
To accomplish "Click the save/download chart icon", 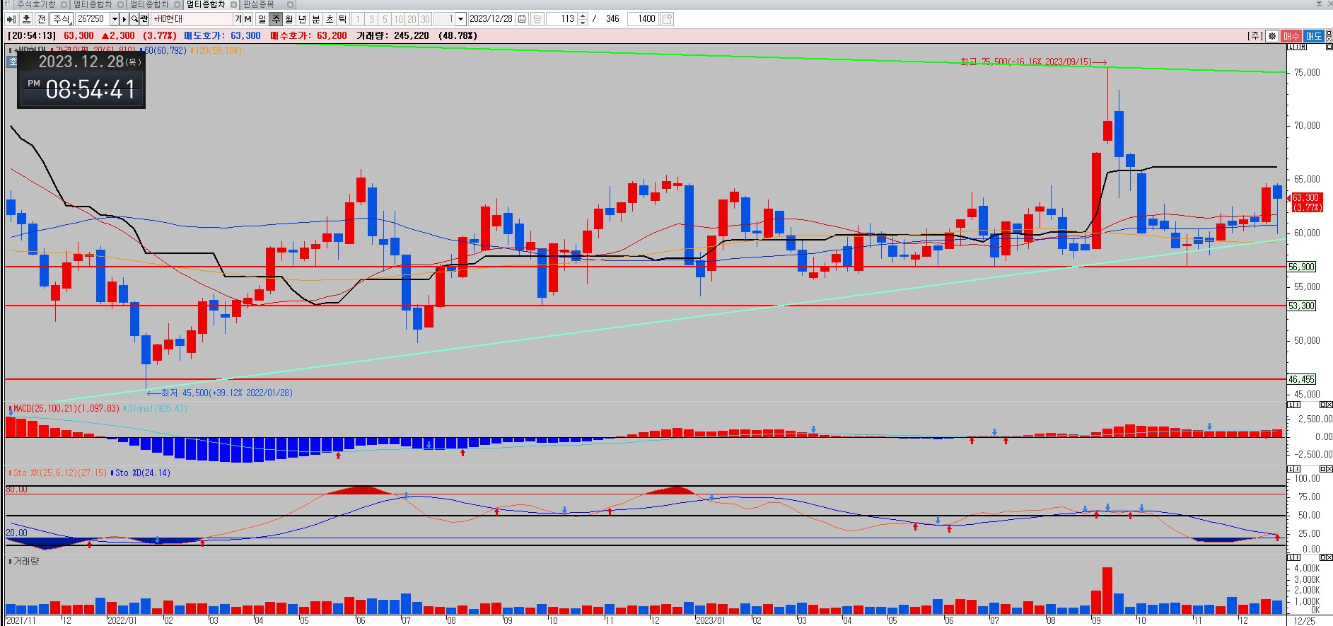I will 26,19.
